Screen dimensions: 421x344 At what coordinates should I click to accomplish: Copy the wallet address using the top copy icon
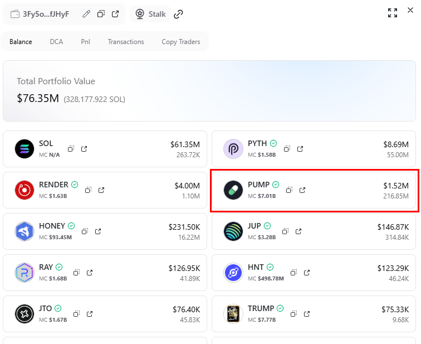(101, 14)
